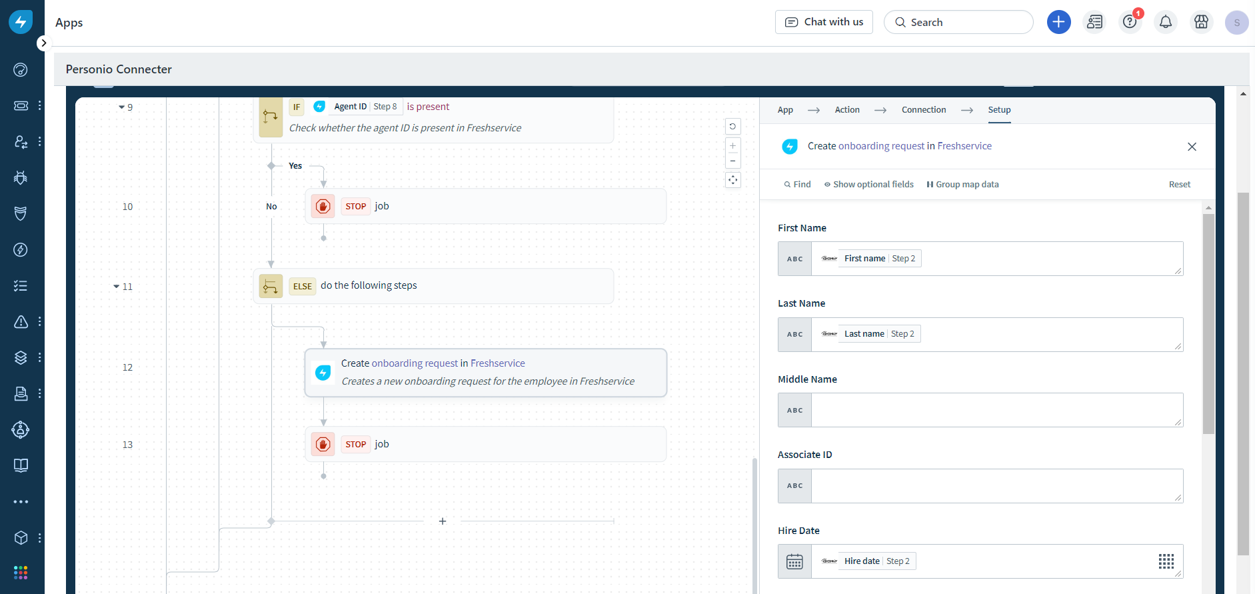Open the support lifebuoy sidebar icon

21,430
